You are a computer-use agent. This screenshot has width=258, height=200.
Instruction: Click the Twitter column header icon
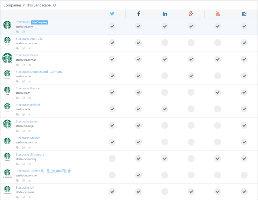[x=112, y=14]
